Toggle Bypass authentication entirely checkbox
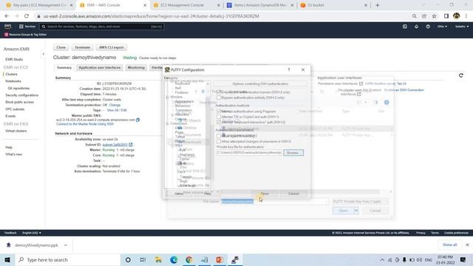The height and width of the screenshot is (266, 473). tap(219, 98)
